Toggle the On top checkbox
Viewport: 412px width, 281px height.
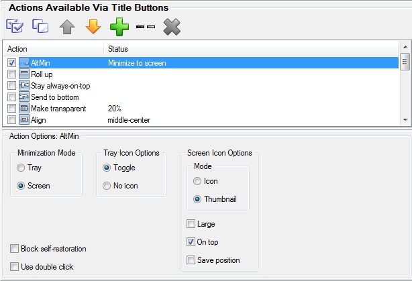pos(191,242)
